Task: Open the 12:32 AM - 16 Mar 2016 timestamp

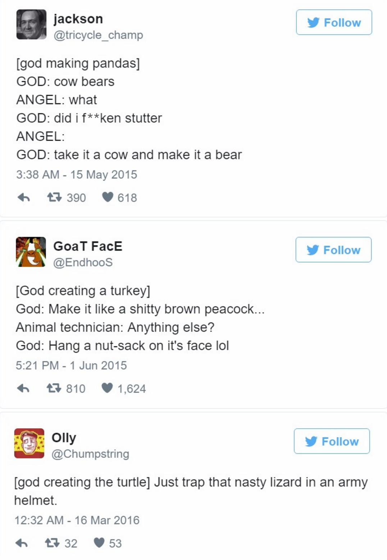Action: coord(77,520)
